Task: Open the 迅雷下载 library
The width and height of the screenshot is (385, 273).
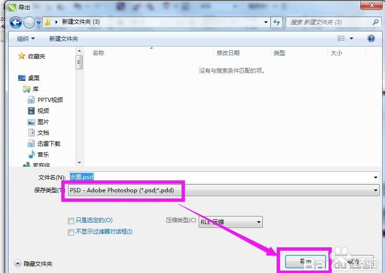Action: pos(49,143)
